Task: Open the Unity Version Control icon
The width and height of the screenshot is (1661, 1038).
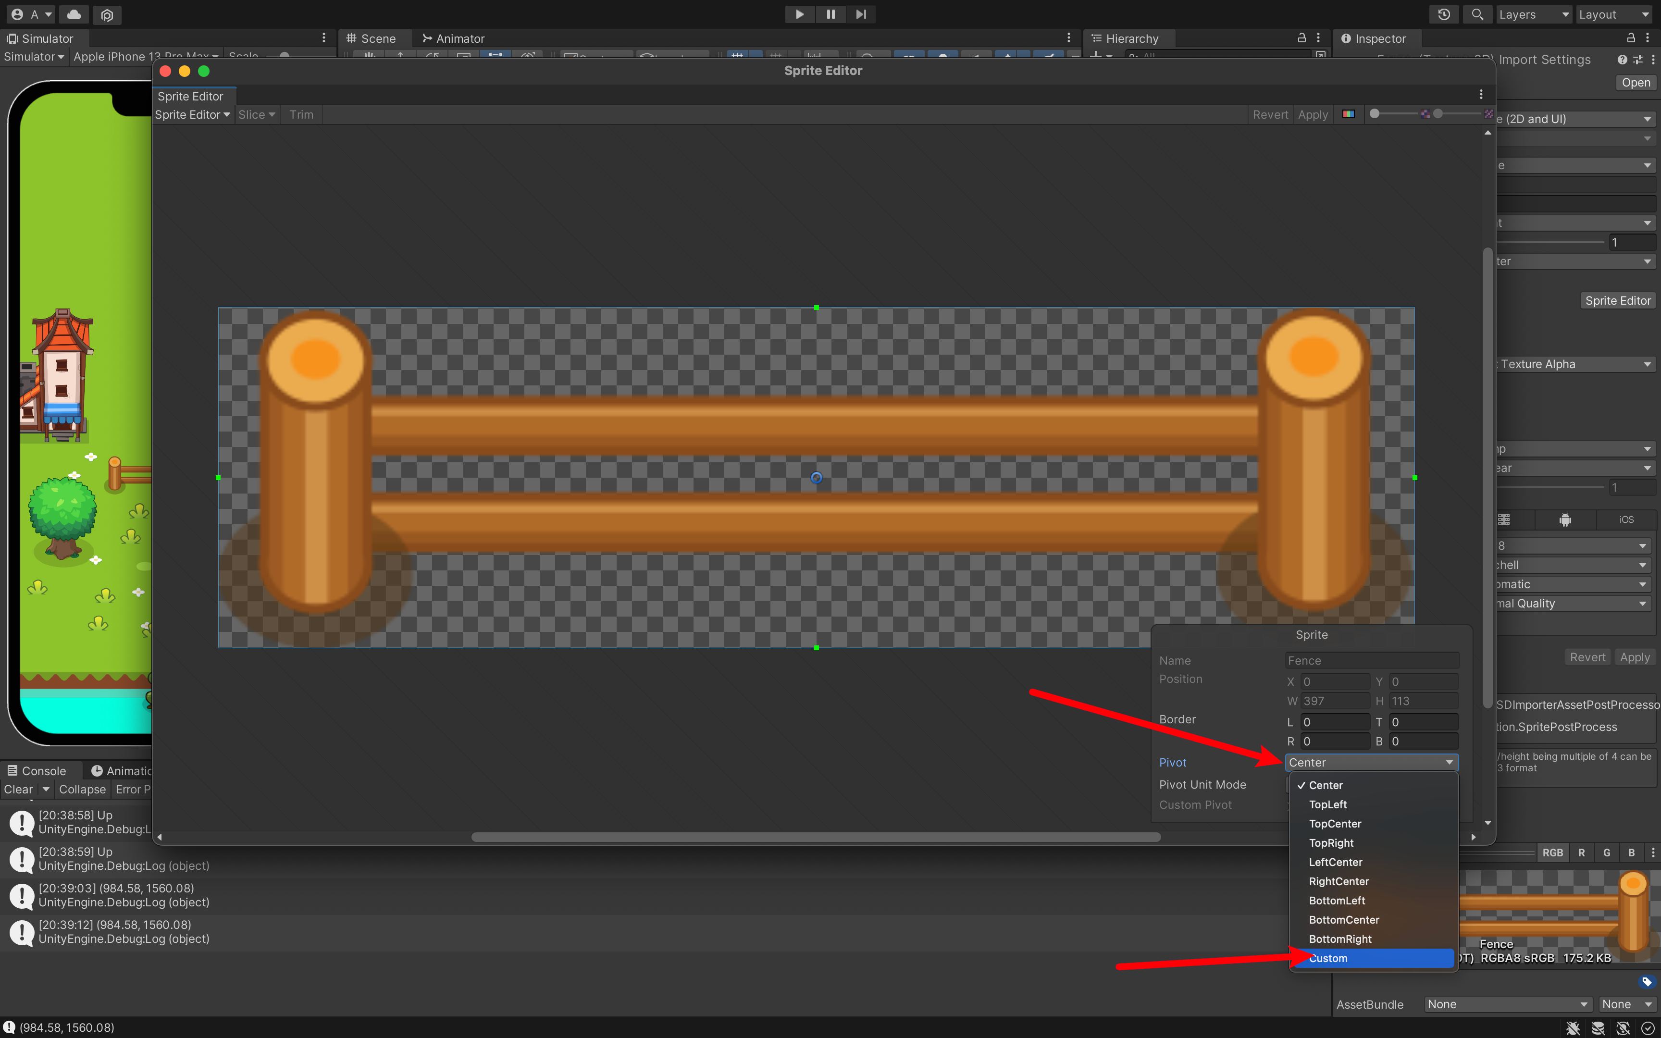Action: point(106,14)
